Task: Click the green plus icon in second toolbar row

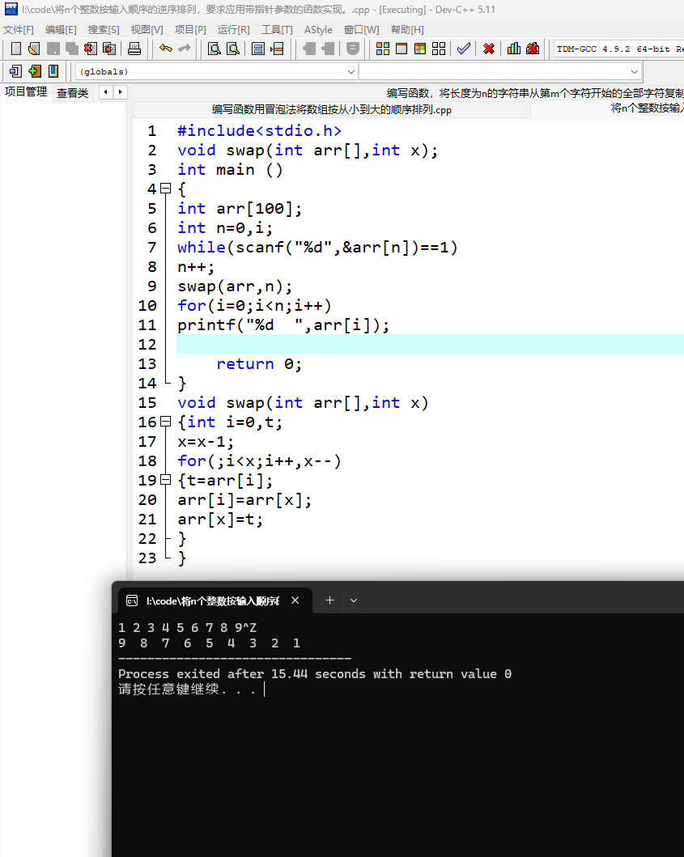Action: [x=35, y=71]
